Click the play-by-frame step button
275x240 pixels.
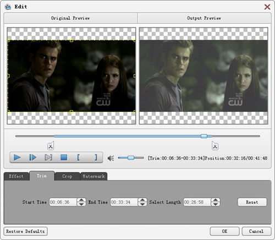[x=33, y=157]
